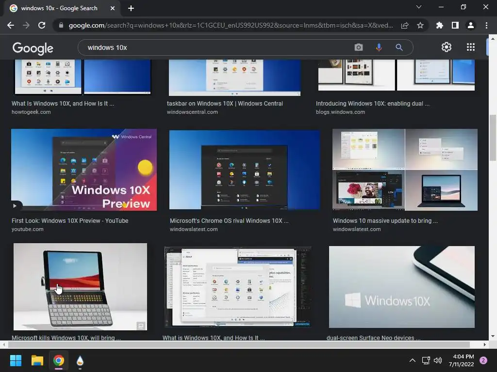Image resolution: width=497 pixels, height=372 pixels.
Task: Open howtogeek dual-screen preview image at top
Action: coord(83,77)
